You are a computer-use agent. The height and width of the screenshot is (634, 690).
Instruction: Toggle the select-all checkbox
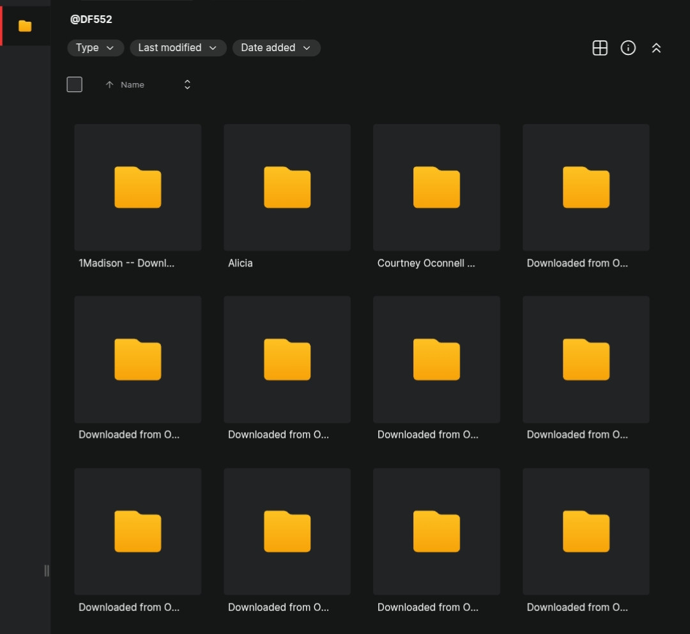click(74, 84)
